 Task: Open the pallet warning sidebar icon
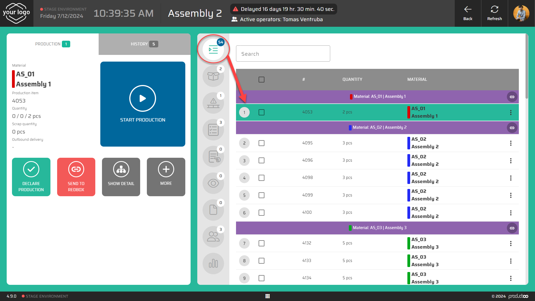(213, 103)
